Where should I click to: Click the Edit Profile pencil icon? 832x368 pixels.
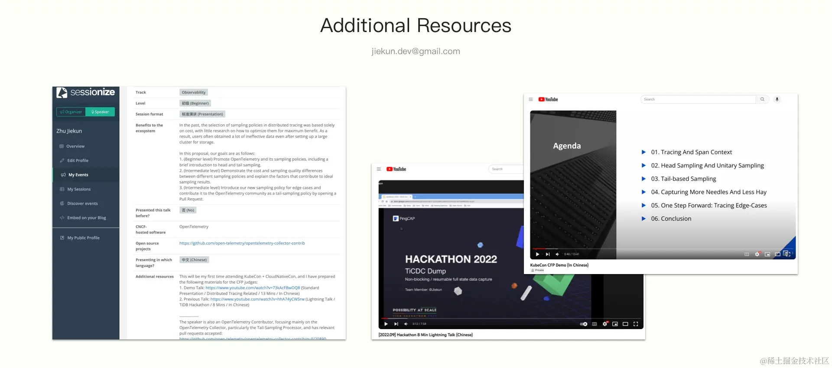(62, 161)
